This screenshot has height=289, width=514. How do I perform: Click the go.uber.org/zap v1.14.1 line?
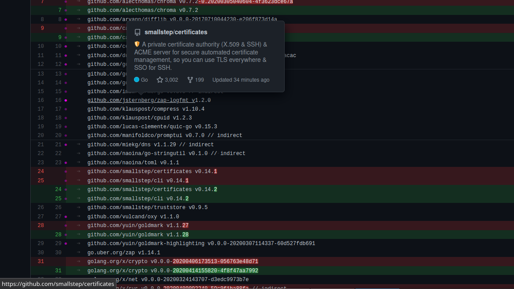124,253
